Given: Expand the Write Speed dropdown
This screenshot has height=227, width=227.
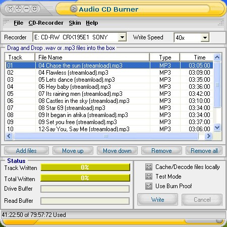Looking at the screenshot, I should pyautogui.click(x=205, y=37).
